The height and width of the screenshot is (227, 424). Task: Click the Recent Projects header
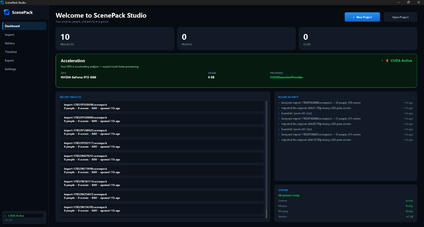click(70, 97)
